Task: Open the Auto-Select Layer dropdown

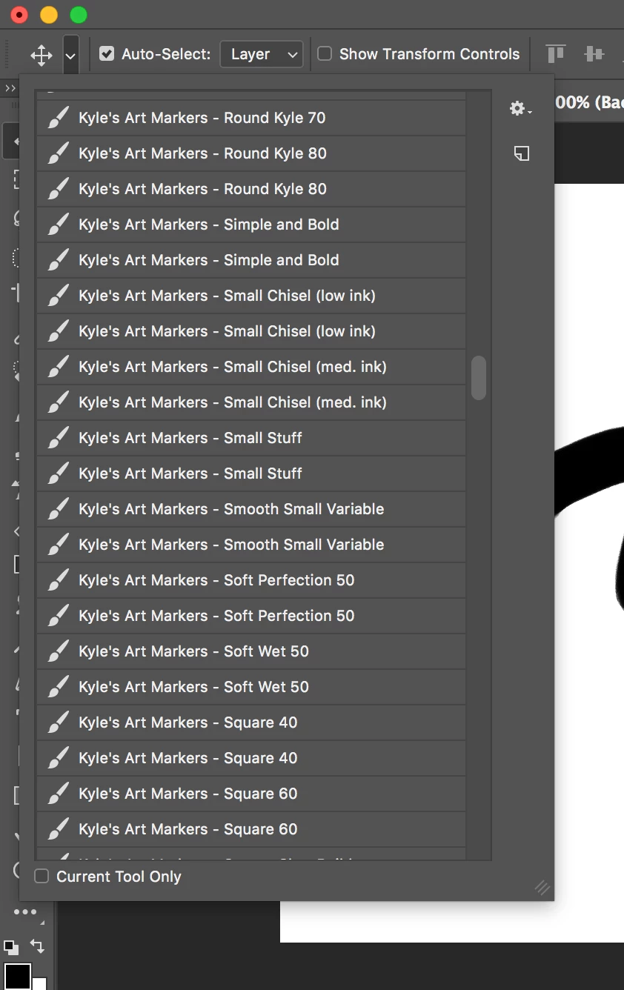Action: pos(261,54)
